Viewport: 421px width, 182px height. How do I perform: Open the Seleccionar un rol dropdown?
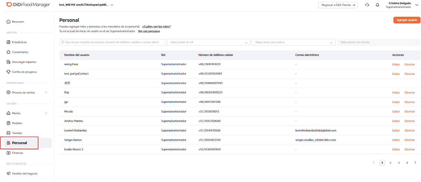tap(209, 42)
